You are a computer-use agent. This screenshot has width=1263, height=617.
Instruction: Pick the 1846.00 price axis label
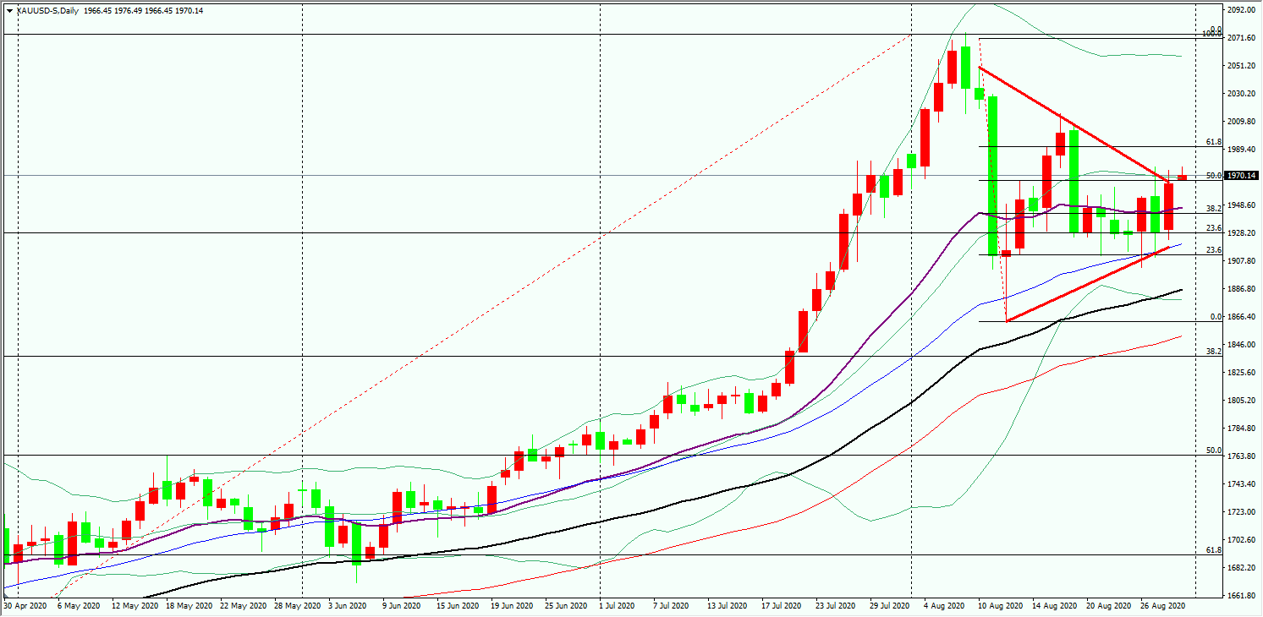pos(1241,345)
